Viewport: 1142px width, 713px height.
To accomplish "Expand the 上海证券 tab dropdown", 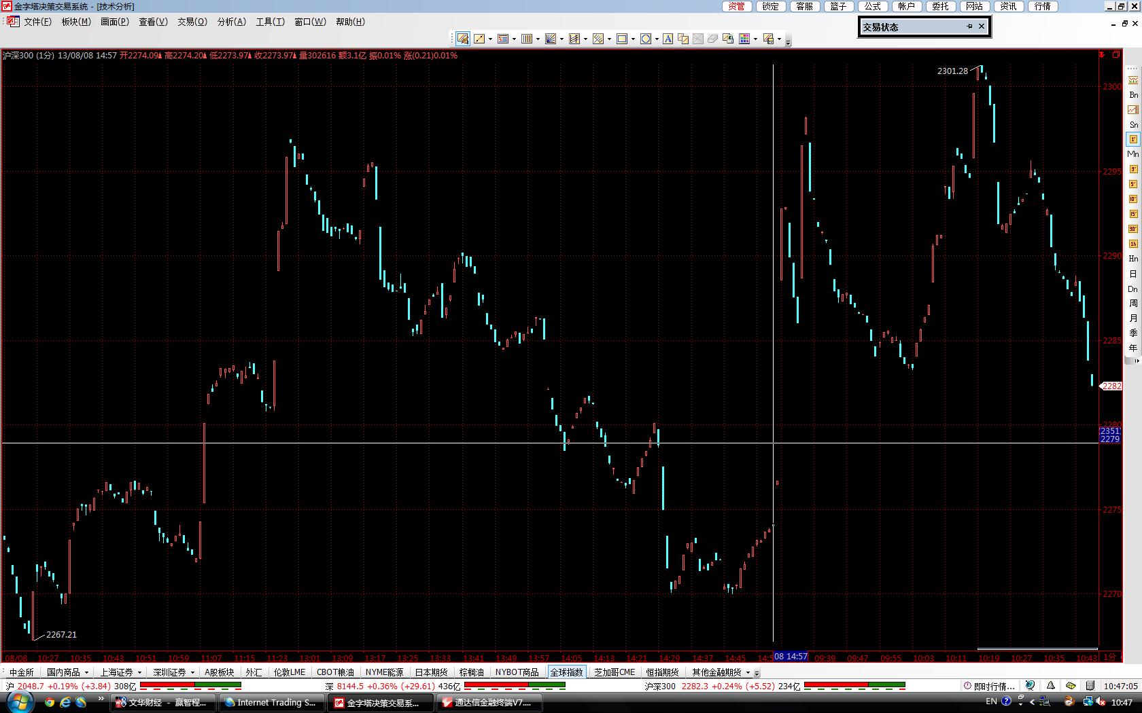I will coord(139,672).
